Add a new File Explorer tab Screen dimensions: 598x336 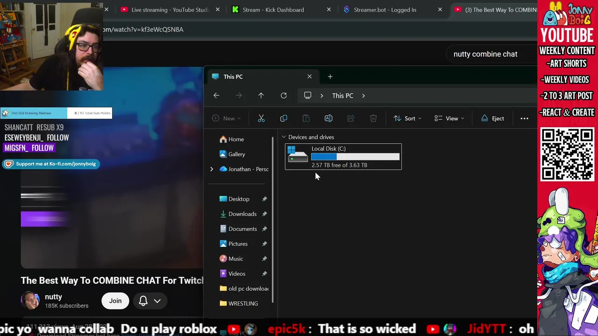tap(330, 77)
